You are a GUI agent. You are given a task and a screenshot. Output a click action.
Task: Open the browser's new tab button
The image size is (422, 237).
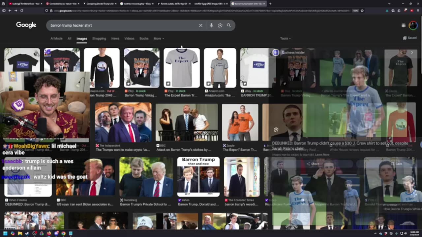[x=270, y=4]
